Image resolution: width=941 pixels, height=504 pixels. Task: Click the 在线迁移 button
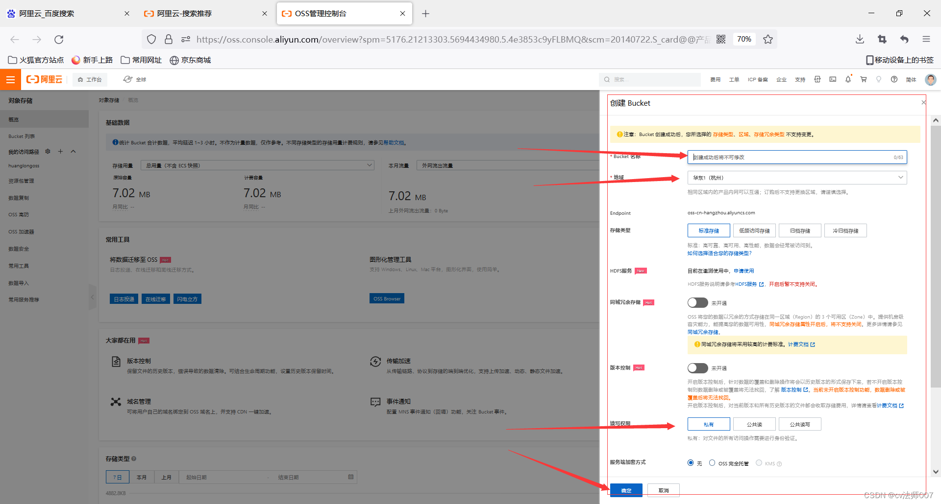click(x=155, y=299)
